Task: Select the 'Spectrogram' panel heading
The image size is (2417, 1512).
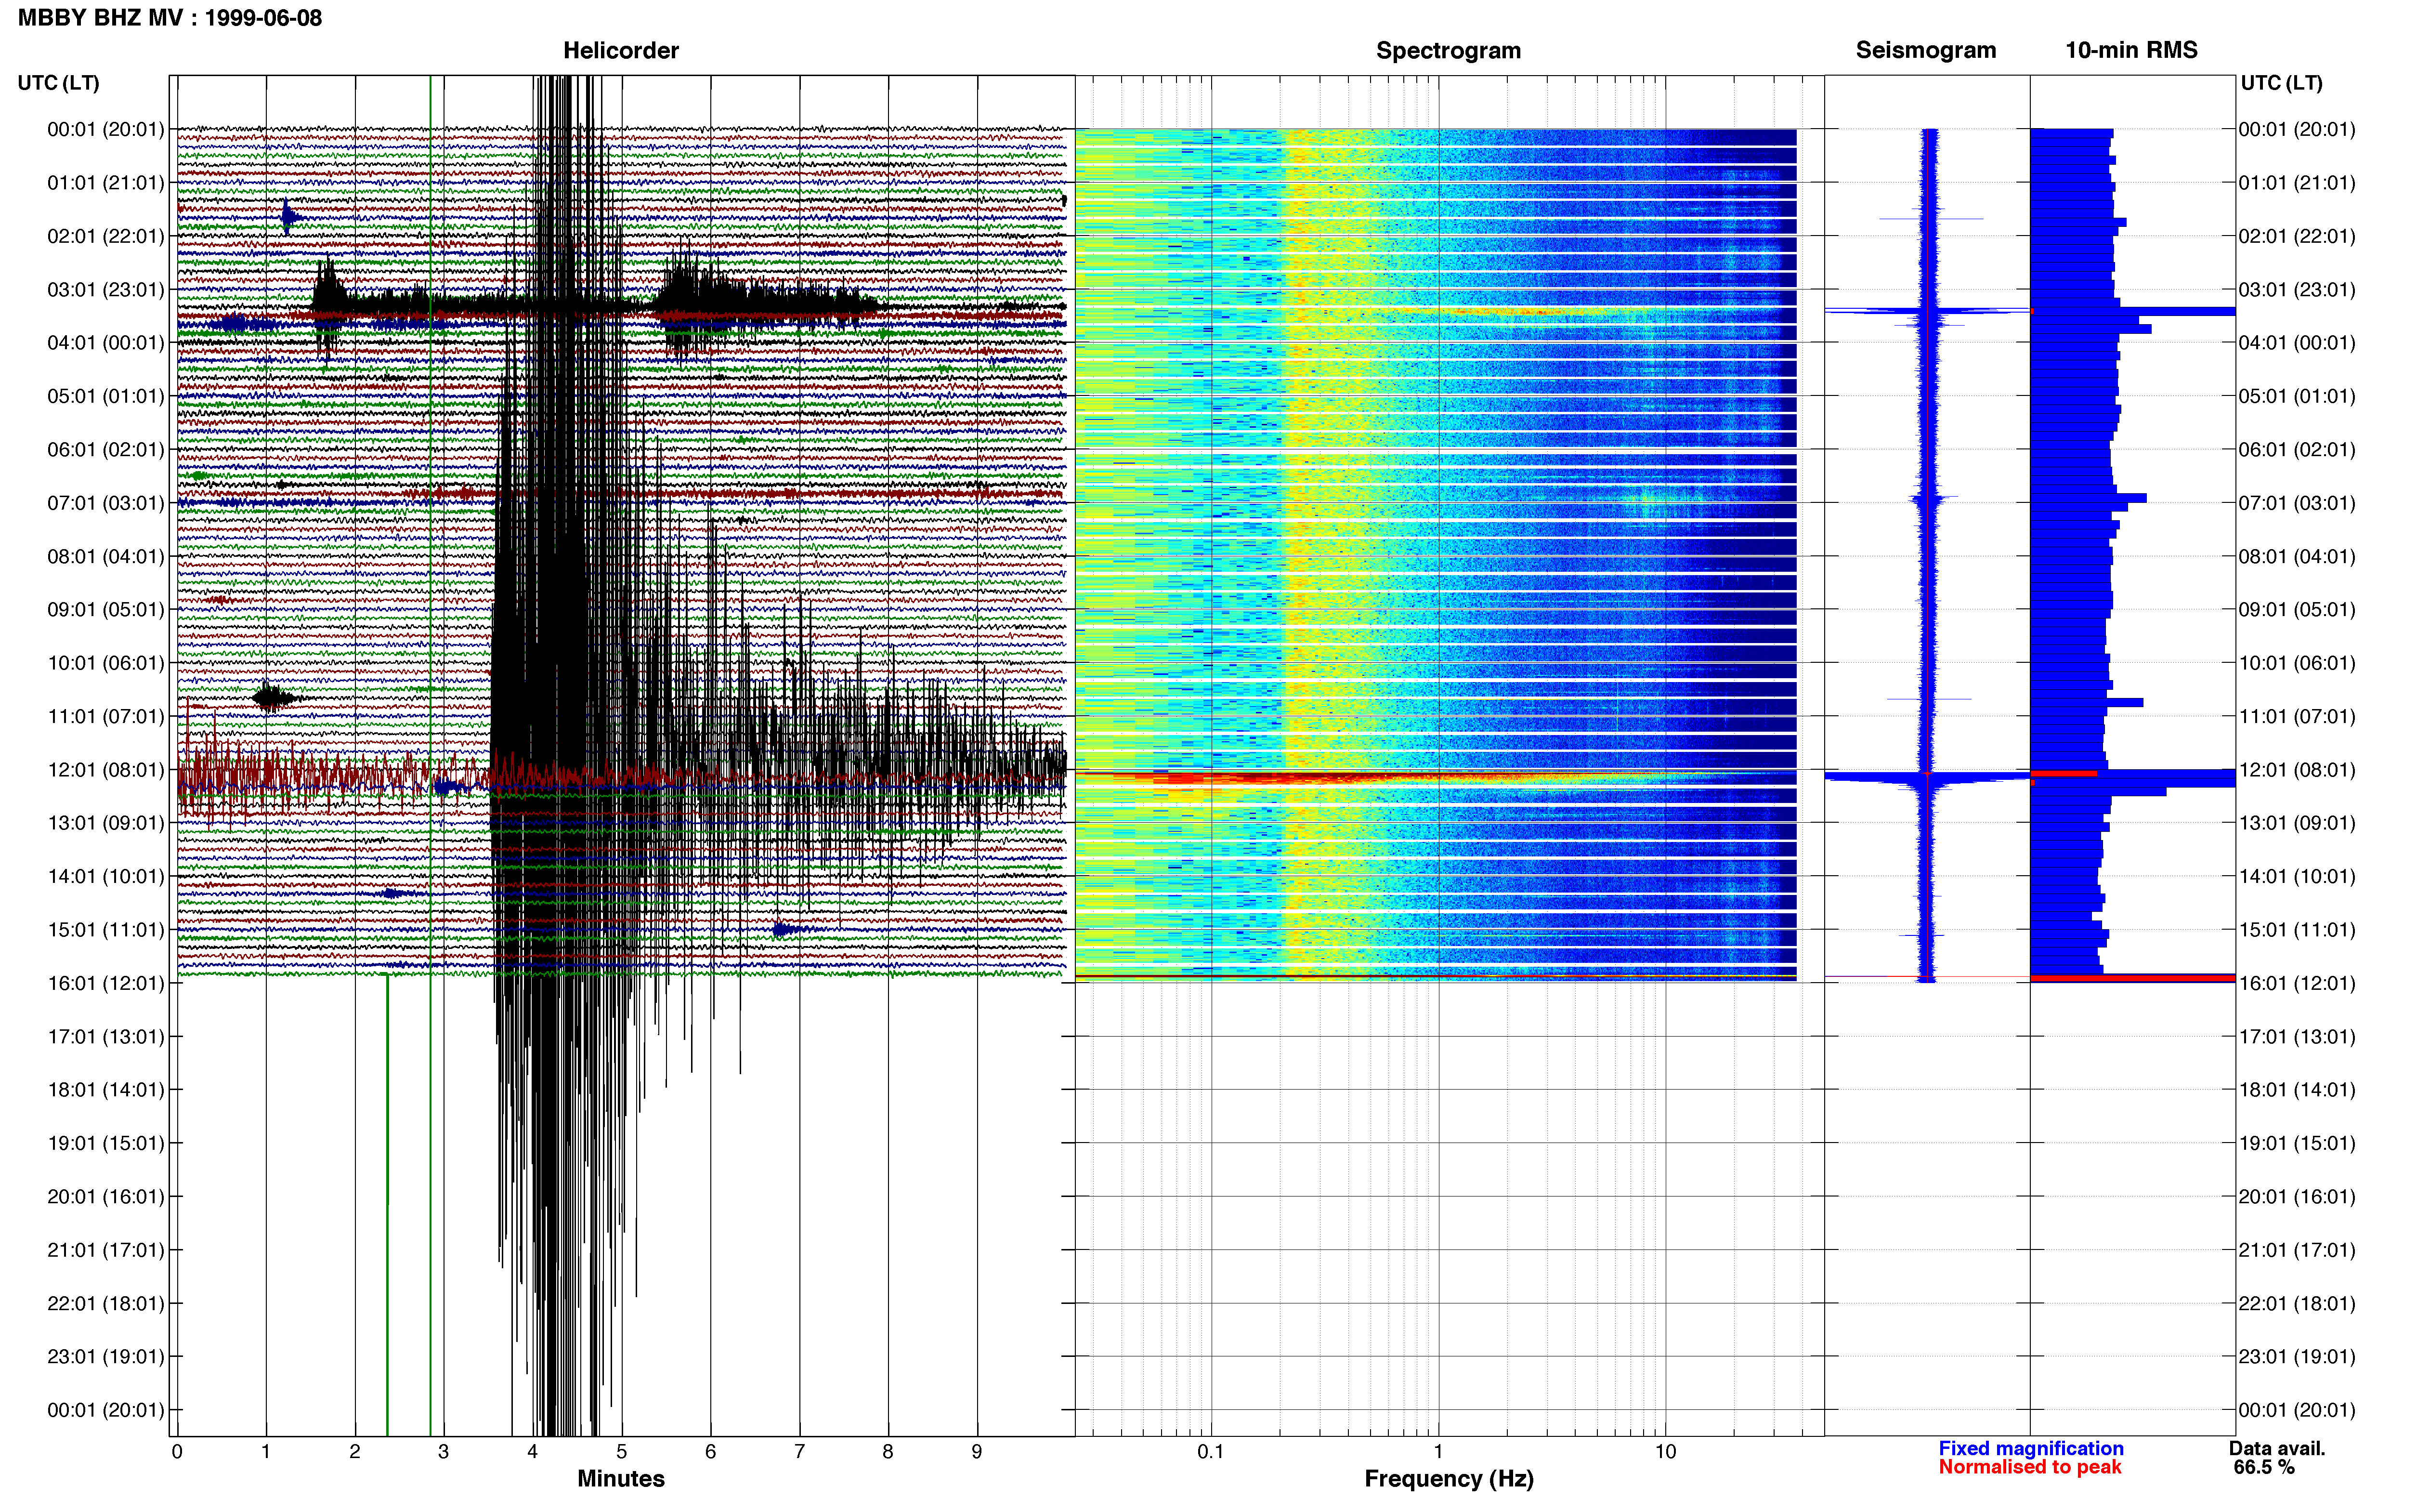Action: 1449,50
